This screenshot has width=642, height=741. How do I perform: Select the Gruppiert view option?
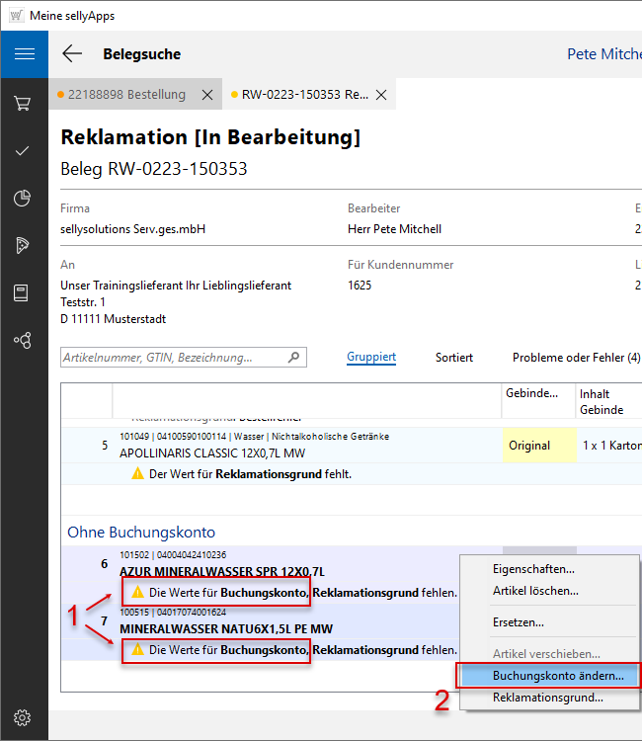371,357
